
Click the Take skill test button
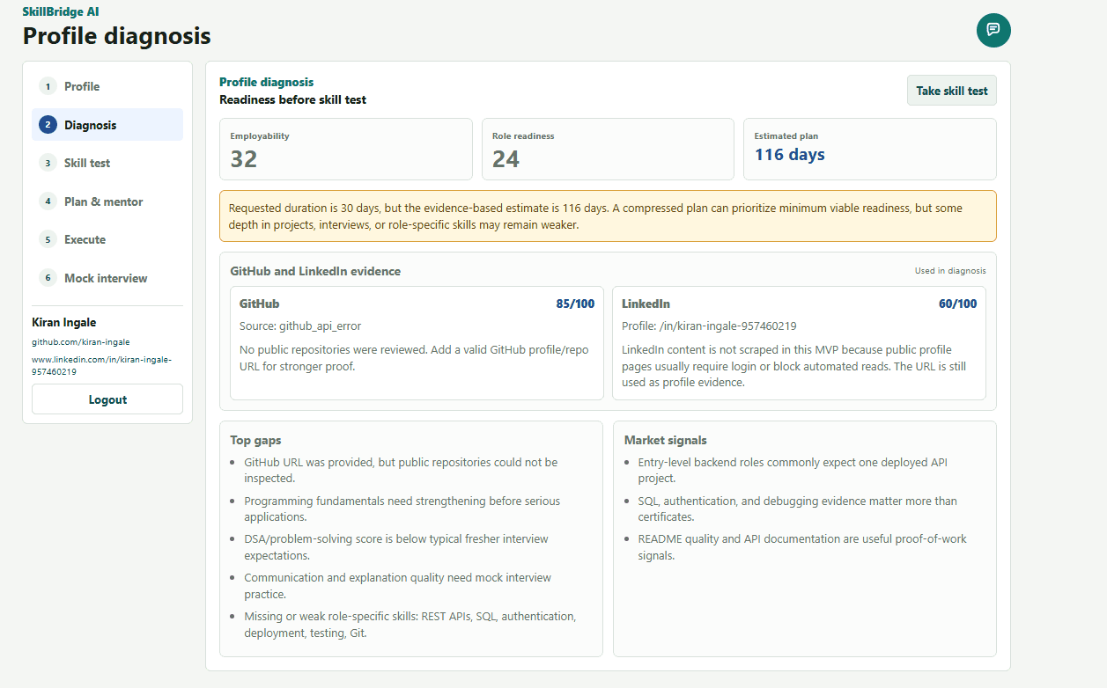952,91
